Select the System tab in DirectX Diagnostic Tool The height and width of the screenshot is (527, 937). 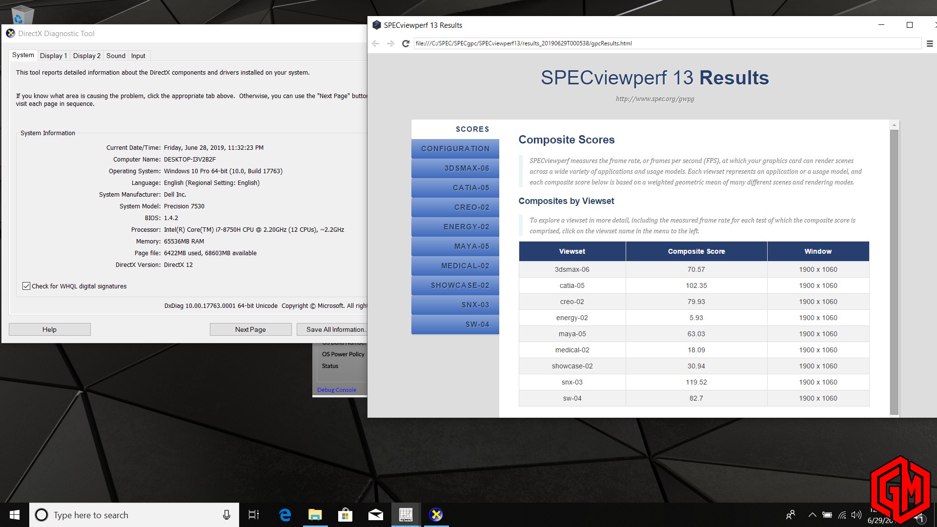23,55
